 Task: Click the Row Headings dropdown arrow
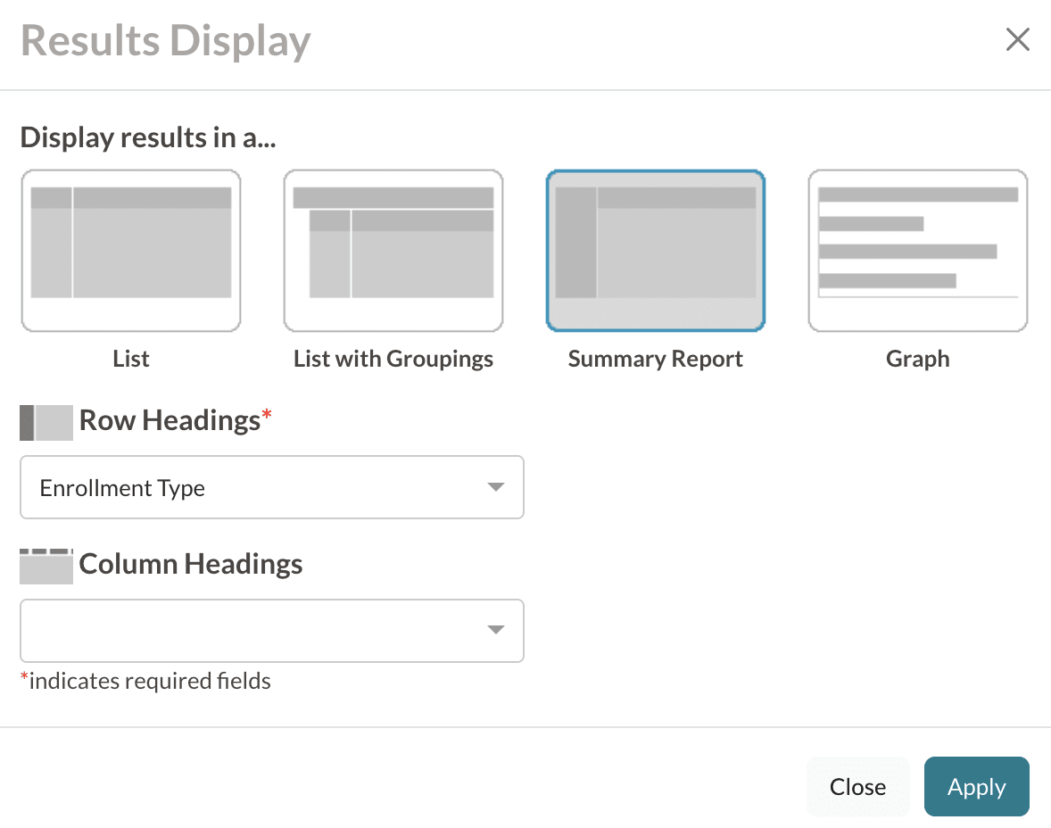point(496,487)
